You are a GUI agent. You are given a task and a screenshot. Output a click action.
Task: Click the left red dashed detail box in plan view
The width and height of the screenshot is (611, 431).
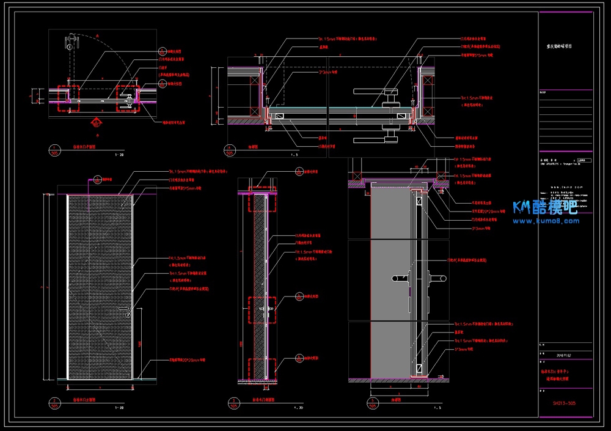[68, 98]
